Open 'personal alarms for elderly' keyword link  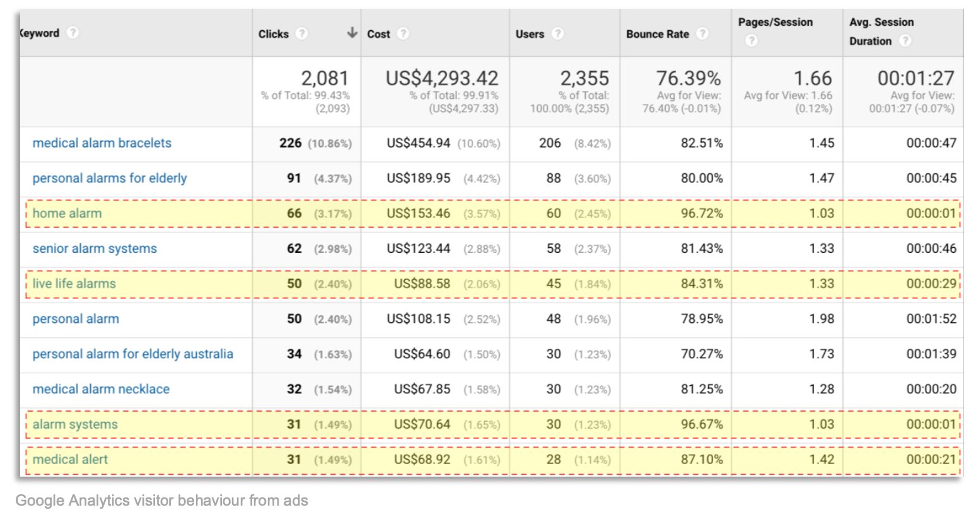110,178
